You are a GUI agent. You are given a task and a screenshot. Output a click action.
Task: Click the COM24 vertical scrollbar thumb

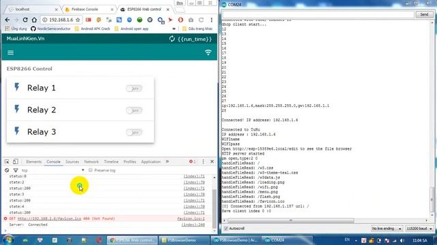click(x=432, y=199)
